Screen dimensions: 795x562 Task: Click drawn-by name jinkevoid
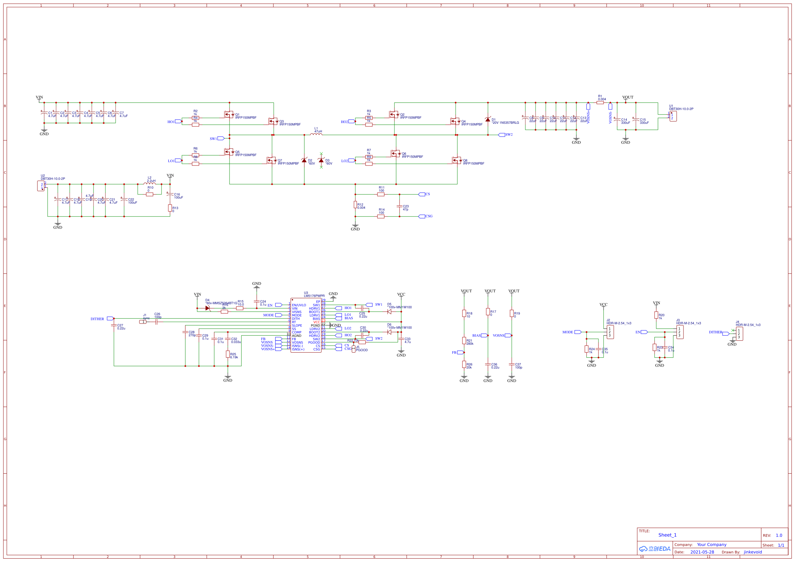coord(753,552)
